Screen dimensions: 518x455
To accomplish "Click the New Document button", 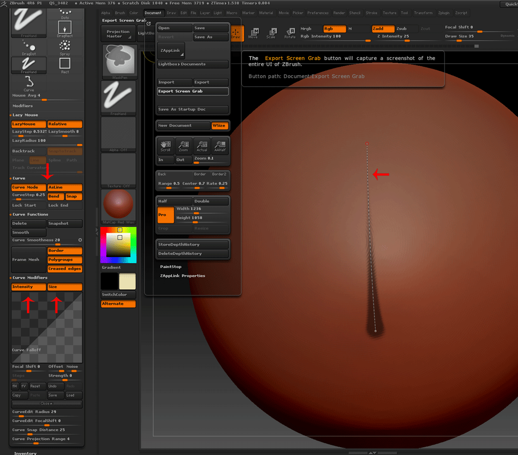I will tap(184, 125).
